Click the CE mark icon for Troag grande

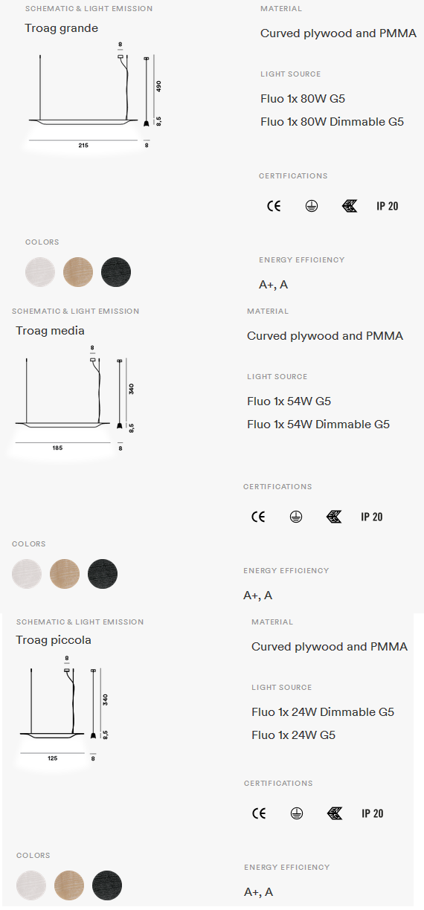point(274,206)
